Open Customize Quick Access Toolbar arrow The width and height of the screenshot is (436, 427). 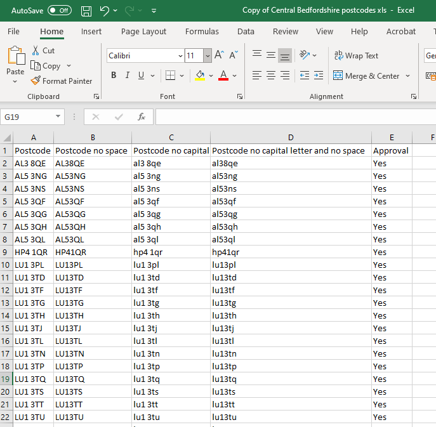click(x=154, y=11)
